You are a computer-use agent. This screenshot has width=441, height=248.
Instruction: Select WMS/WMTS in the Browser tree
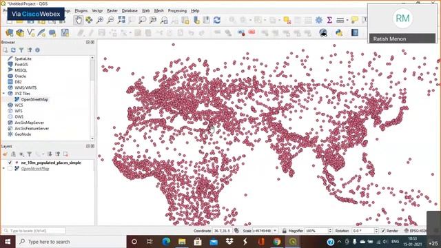coord(25,87)
